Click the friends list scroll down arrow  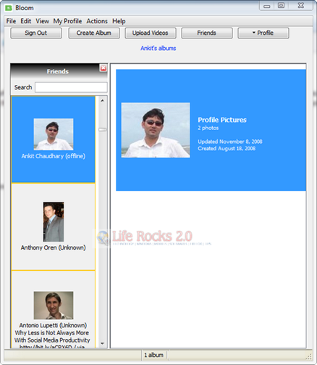pyautogui.click(x=103, y=343)
